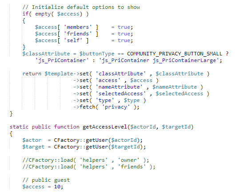244x195 pixels.
Task: Click the '// public guest' comment
Action: pyautogui.click(x=46, y=180)
